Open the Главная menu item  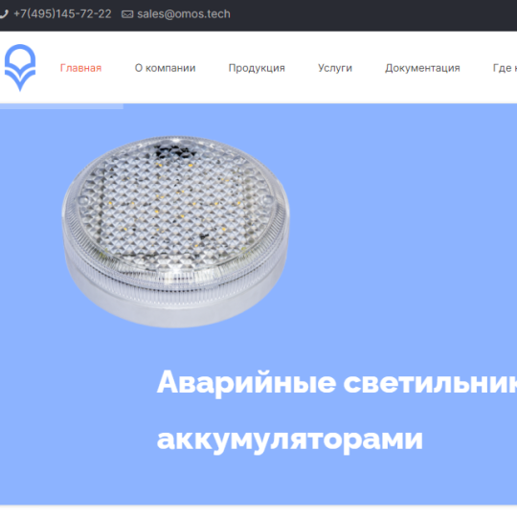80,68
